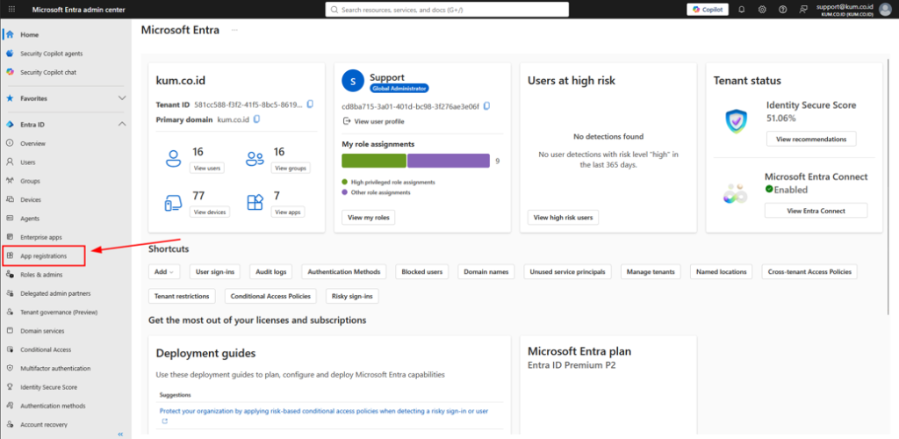Viewport: 899px width, 439px height.
Task: Click the Security Copilot chat icon
Action: click(x=10, y=72)
